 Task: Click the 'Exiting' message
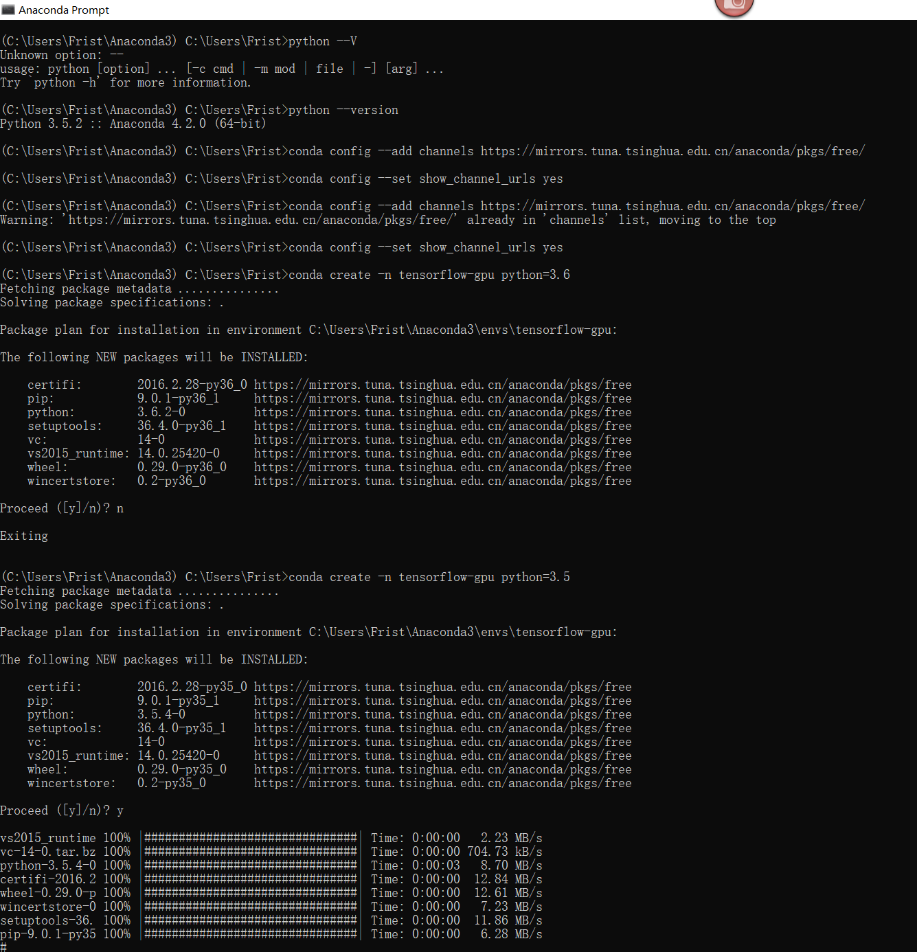pos(24,536)
